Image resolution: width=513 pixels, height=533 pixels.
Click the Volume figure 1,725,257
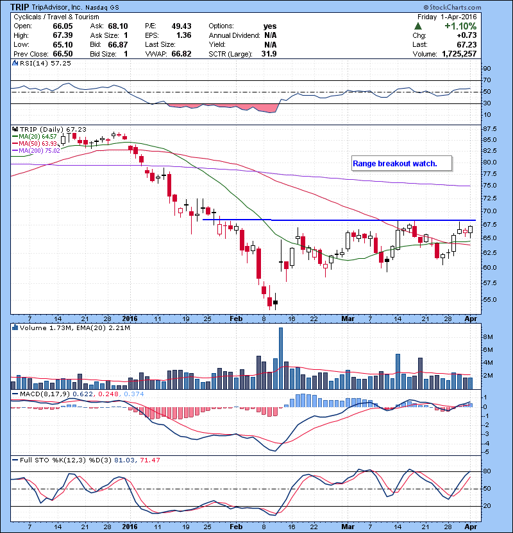pyautogui.click(x=459, y=54)
